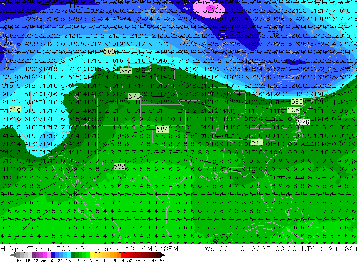Pick the cyan swatch in the legend

[x=69, y=255]
